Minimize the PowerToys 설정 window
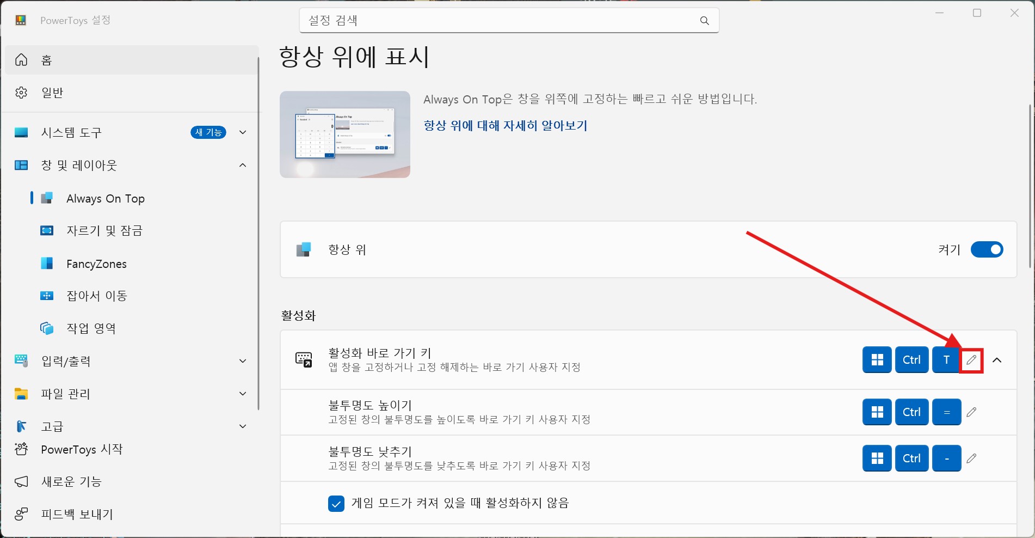 point(940,13)
